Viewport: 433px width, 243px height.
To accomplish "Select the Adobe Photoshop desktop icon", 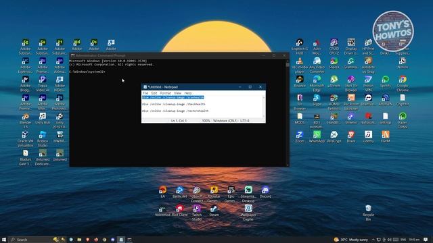I will pyautogui.click(x=60, y=102).
